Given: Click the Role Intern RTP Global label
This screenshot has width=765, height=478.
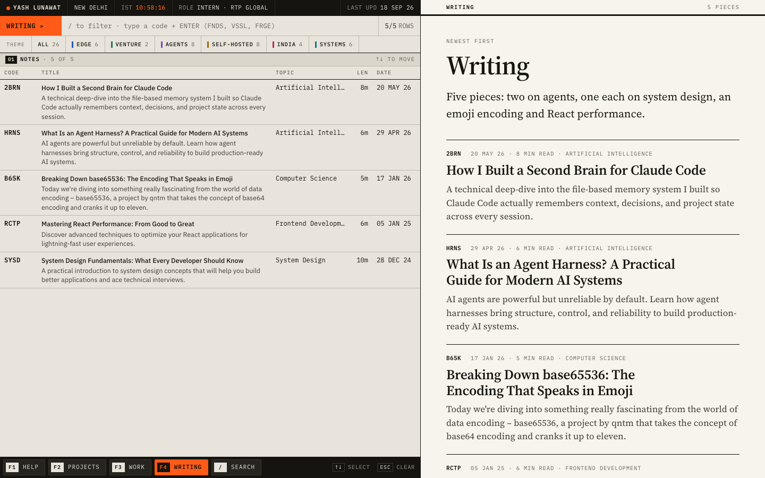Looking at the screenshot, I should 223,7.
